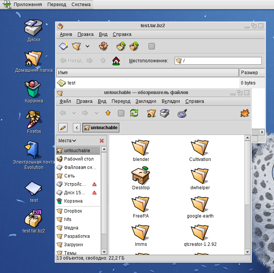Open Nfs bookmark in sidebar
The image size is (274, 273).
pos(78,219)
